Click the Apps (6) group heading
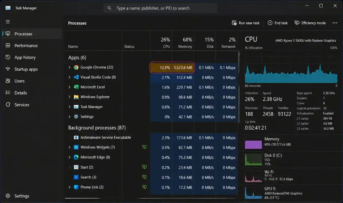 pos(77,57)
